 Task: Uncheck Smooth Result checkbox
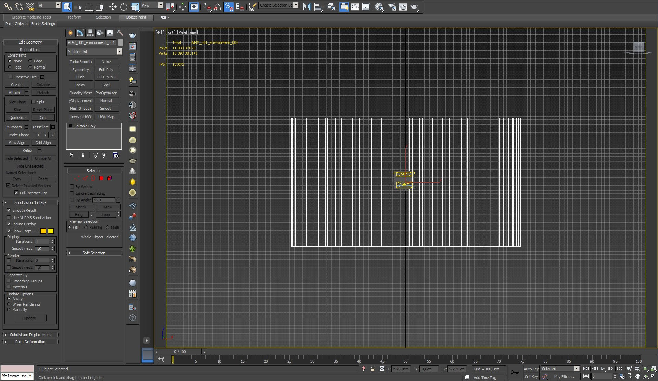(9, 210)
